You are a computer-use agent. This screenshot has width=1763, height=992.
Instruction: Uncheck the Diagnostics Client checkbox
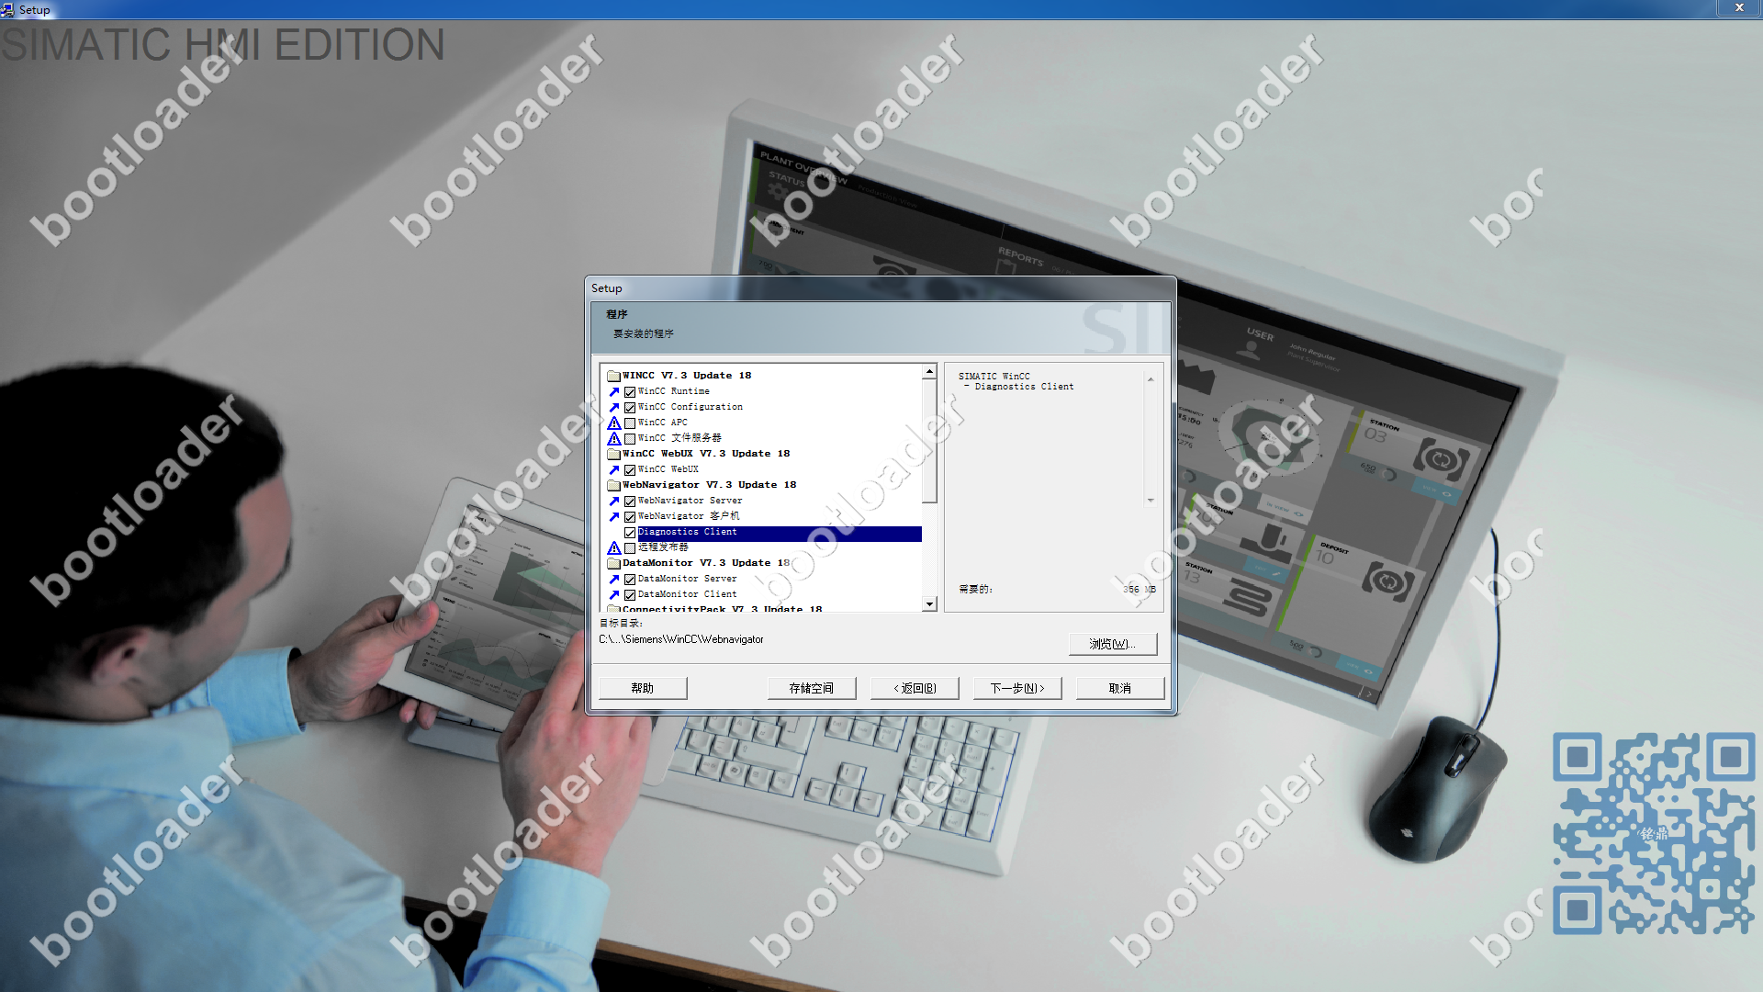[630, 533]
